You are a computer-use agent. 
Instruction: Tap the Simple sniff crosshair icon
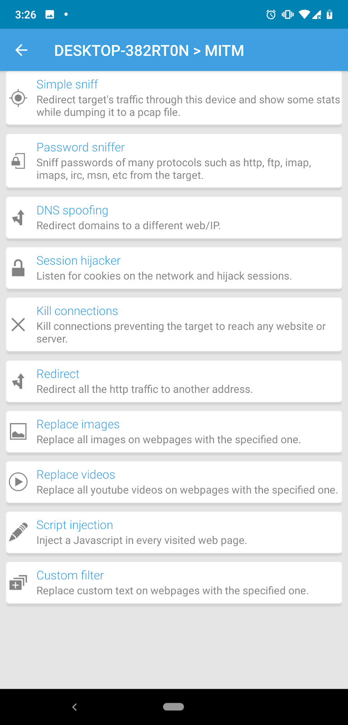[18, 98]
